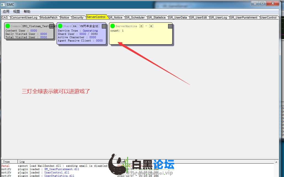Screen dimensions: 284x177
Task: Switch to the ConcurrentUserLog tab
Action: pyautogui.click(x=24, y=17)
